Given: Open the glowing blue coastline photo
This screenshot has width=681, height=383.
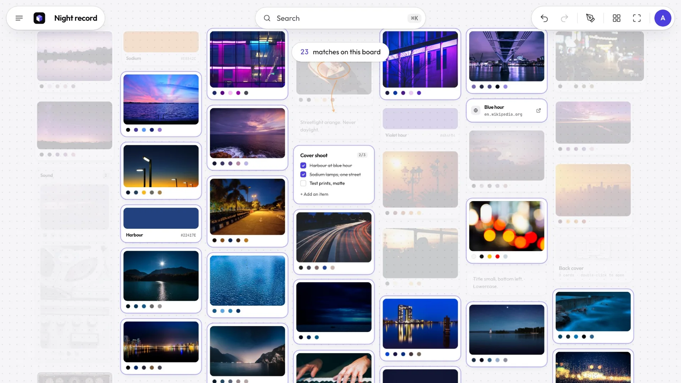Looking at the screenshot, I should click(593, 312).
